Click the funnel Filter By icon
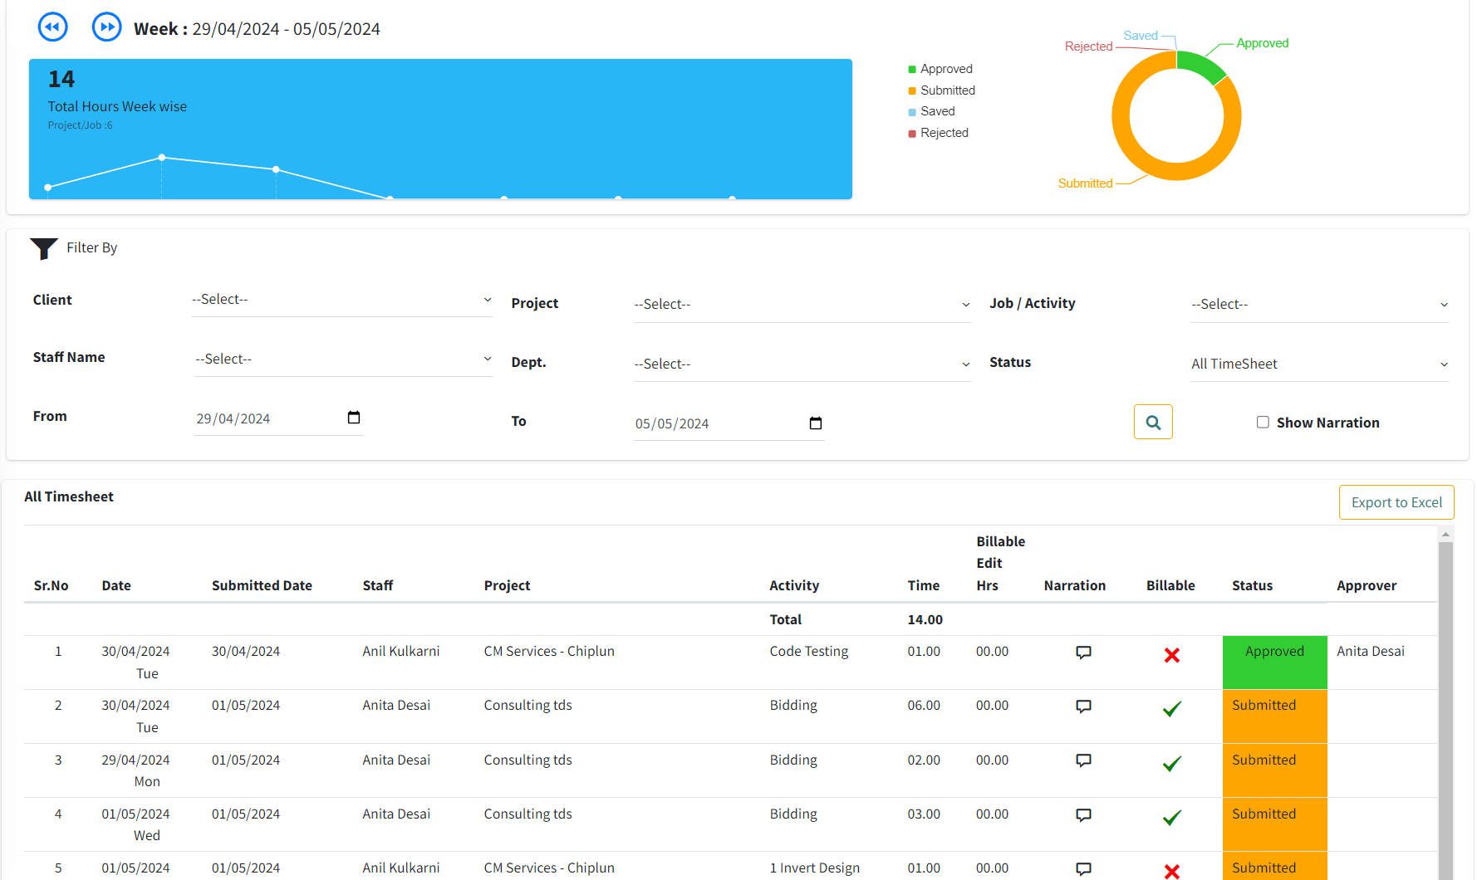 (44, 248)
